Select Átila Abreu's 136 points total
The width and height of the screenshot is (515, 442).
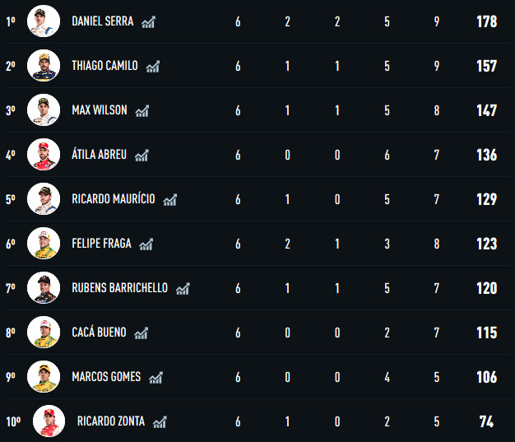487,155
